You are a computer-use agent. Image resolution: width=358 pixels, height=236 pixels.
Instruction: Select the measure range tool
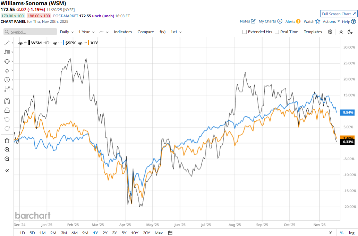(7, 89)
